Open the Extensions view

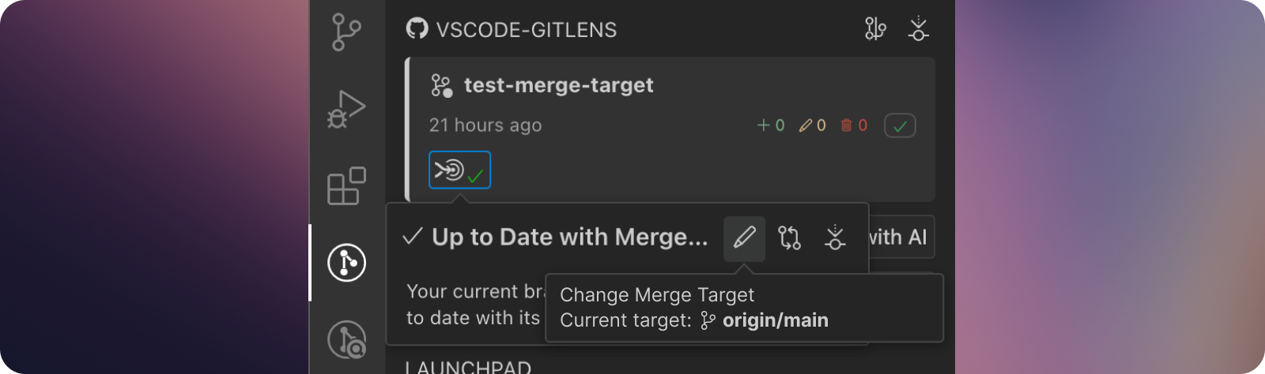click(346, 186)
